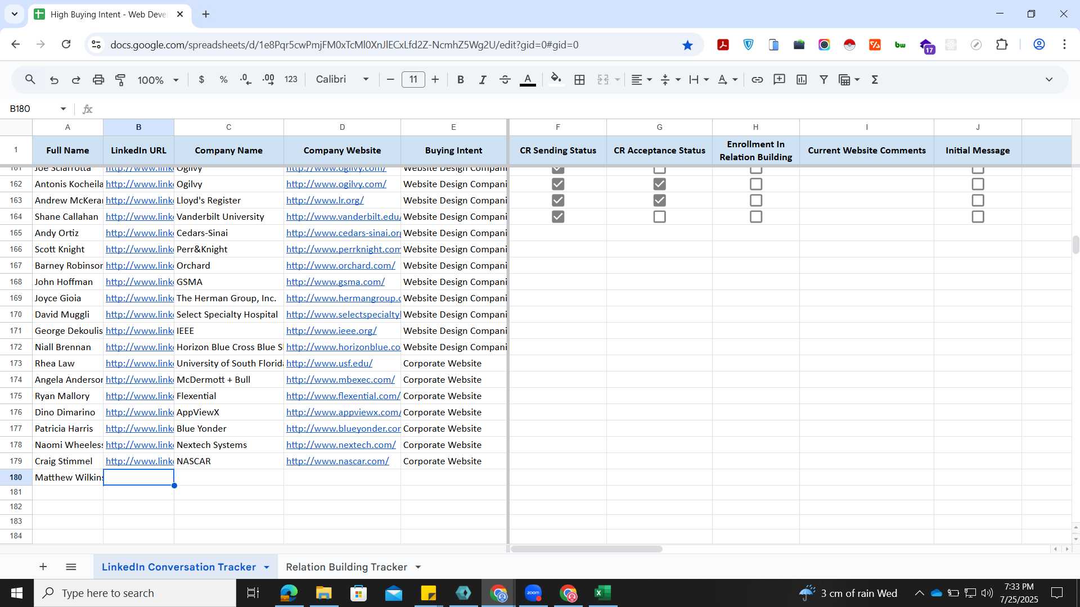The image size is (1080, 607).
Task: Format as currency
Action: [201, 80]
